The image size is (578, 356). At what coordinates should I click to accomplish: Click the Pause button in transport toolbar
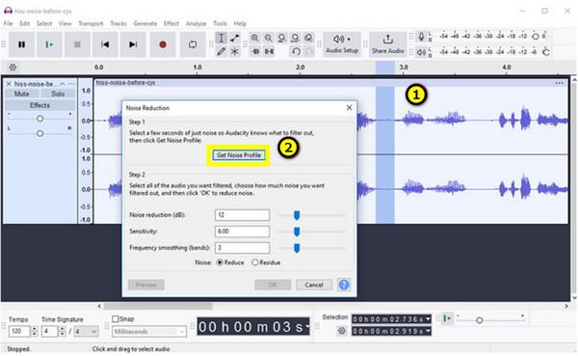[22, 44]
